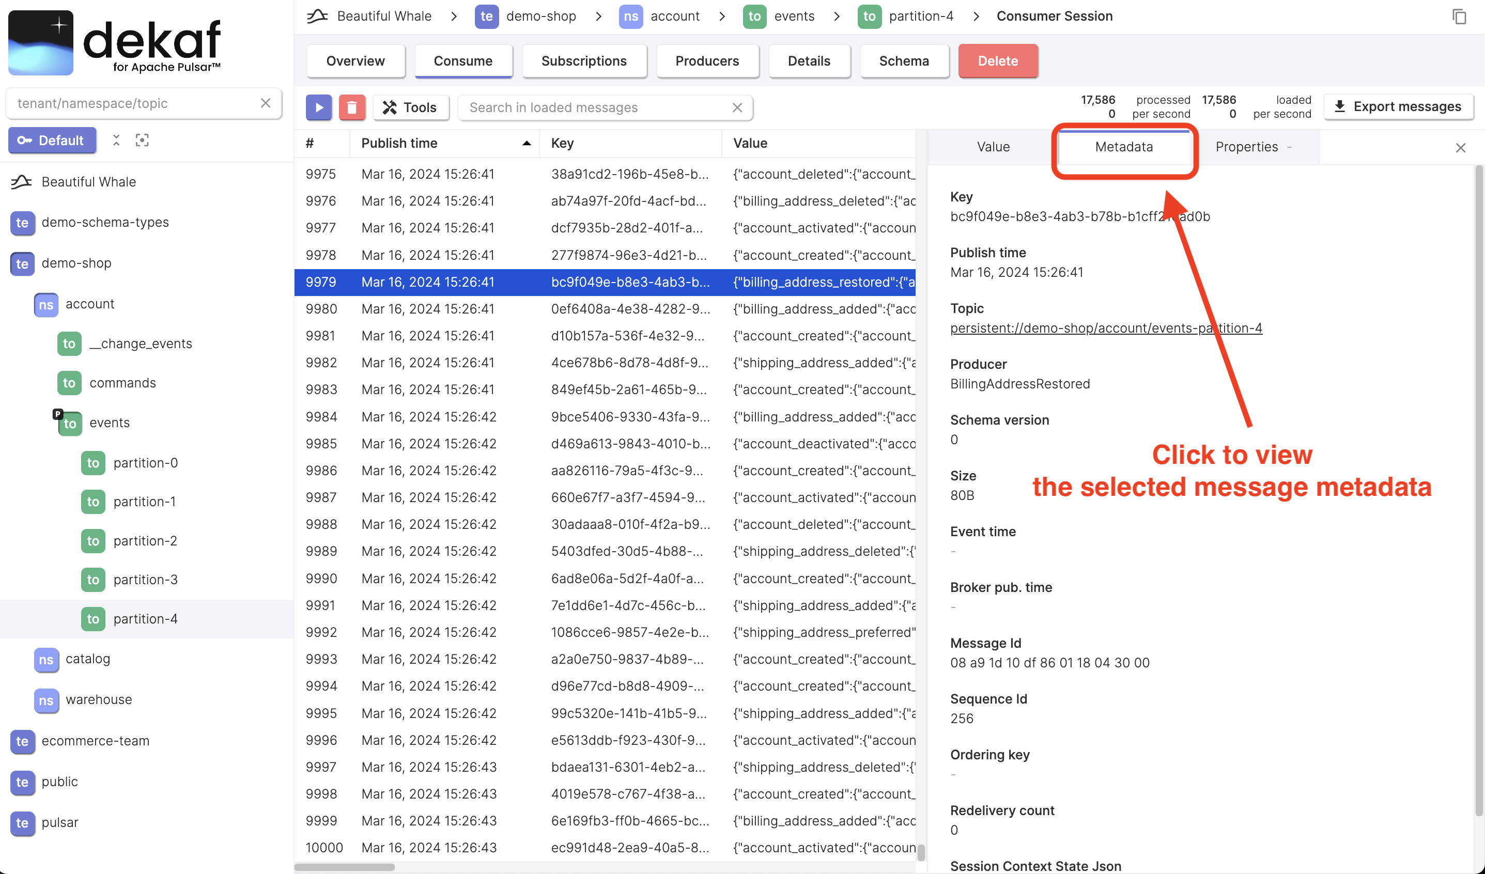
Task: Select the Metadata tab in detail panel
Action: pos(1123,146)
